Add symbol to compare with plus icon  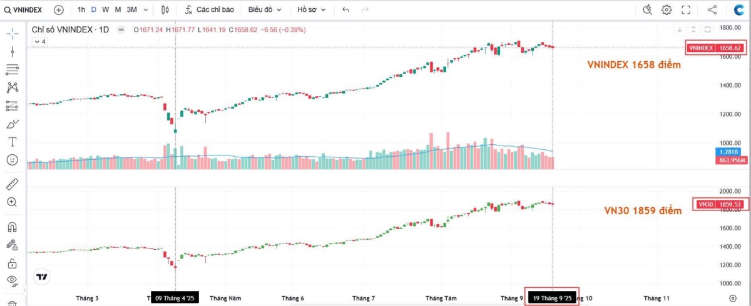59,10
